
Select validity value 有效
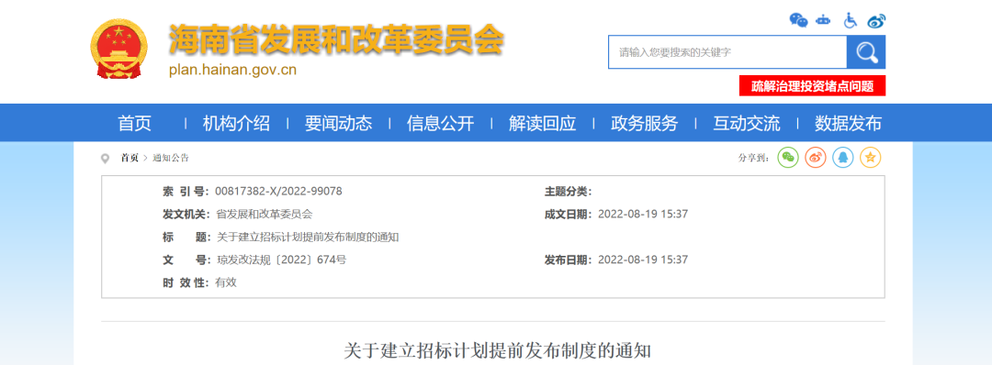[226, 282]
